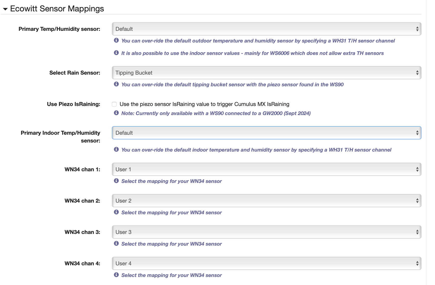
Task: Click the WH31 outdoor sensor channel help text
Action: tap(258, 41)
